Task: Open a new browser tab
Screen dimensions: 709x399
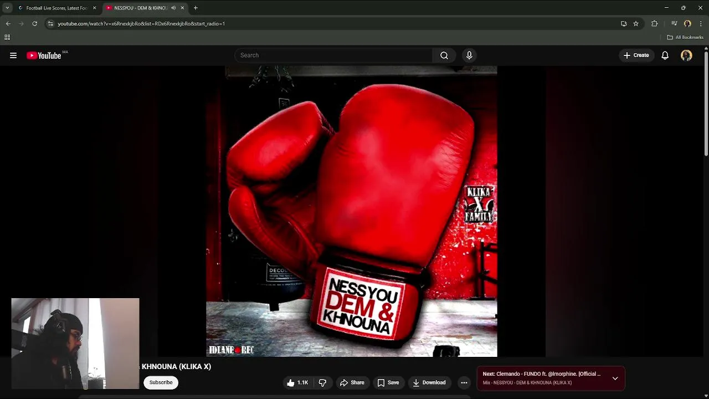Action: coord(196,8)
